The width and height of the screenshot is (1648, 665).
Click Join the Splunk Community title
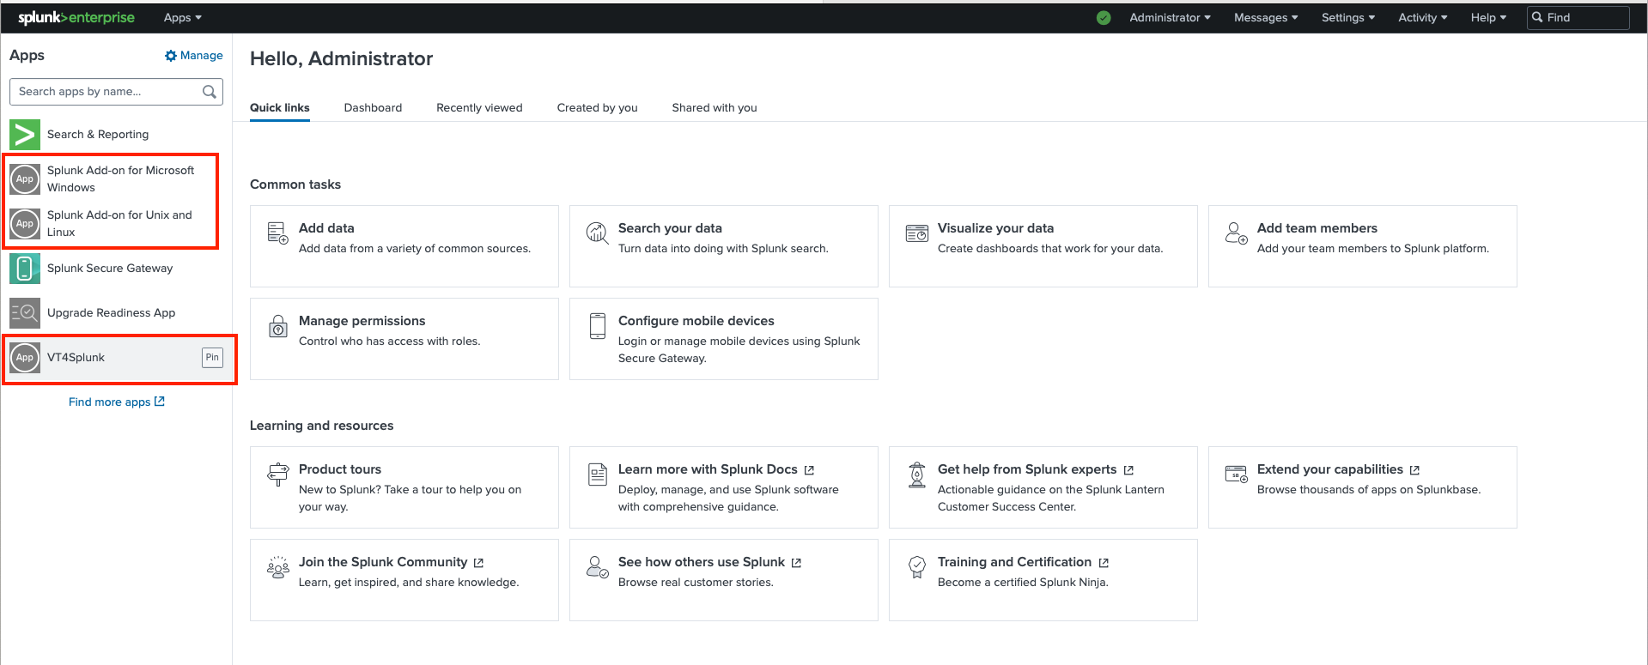coord(383,562)
